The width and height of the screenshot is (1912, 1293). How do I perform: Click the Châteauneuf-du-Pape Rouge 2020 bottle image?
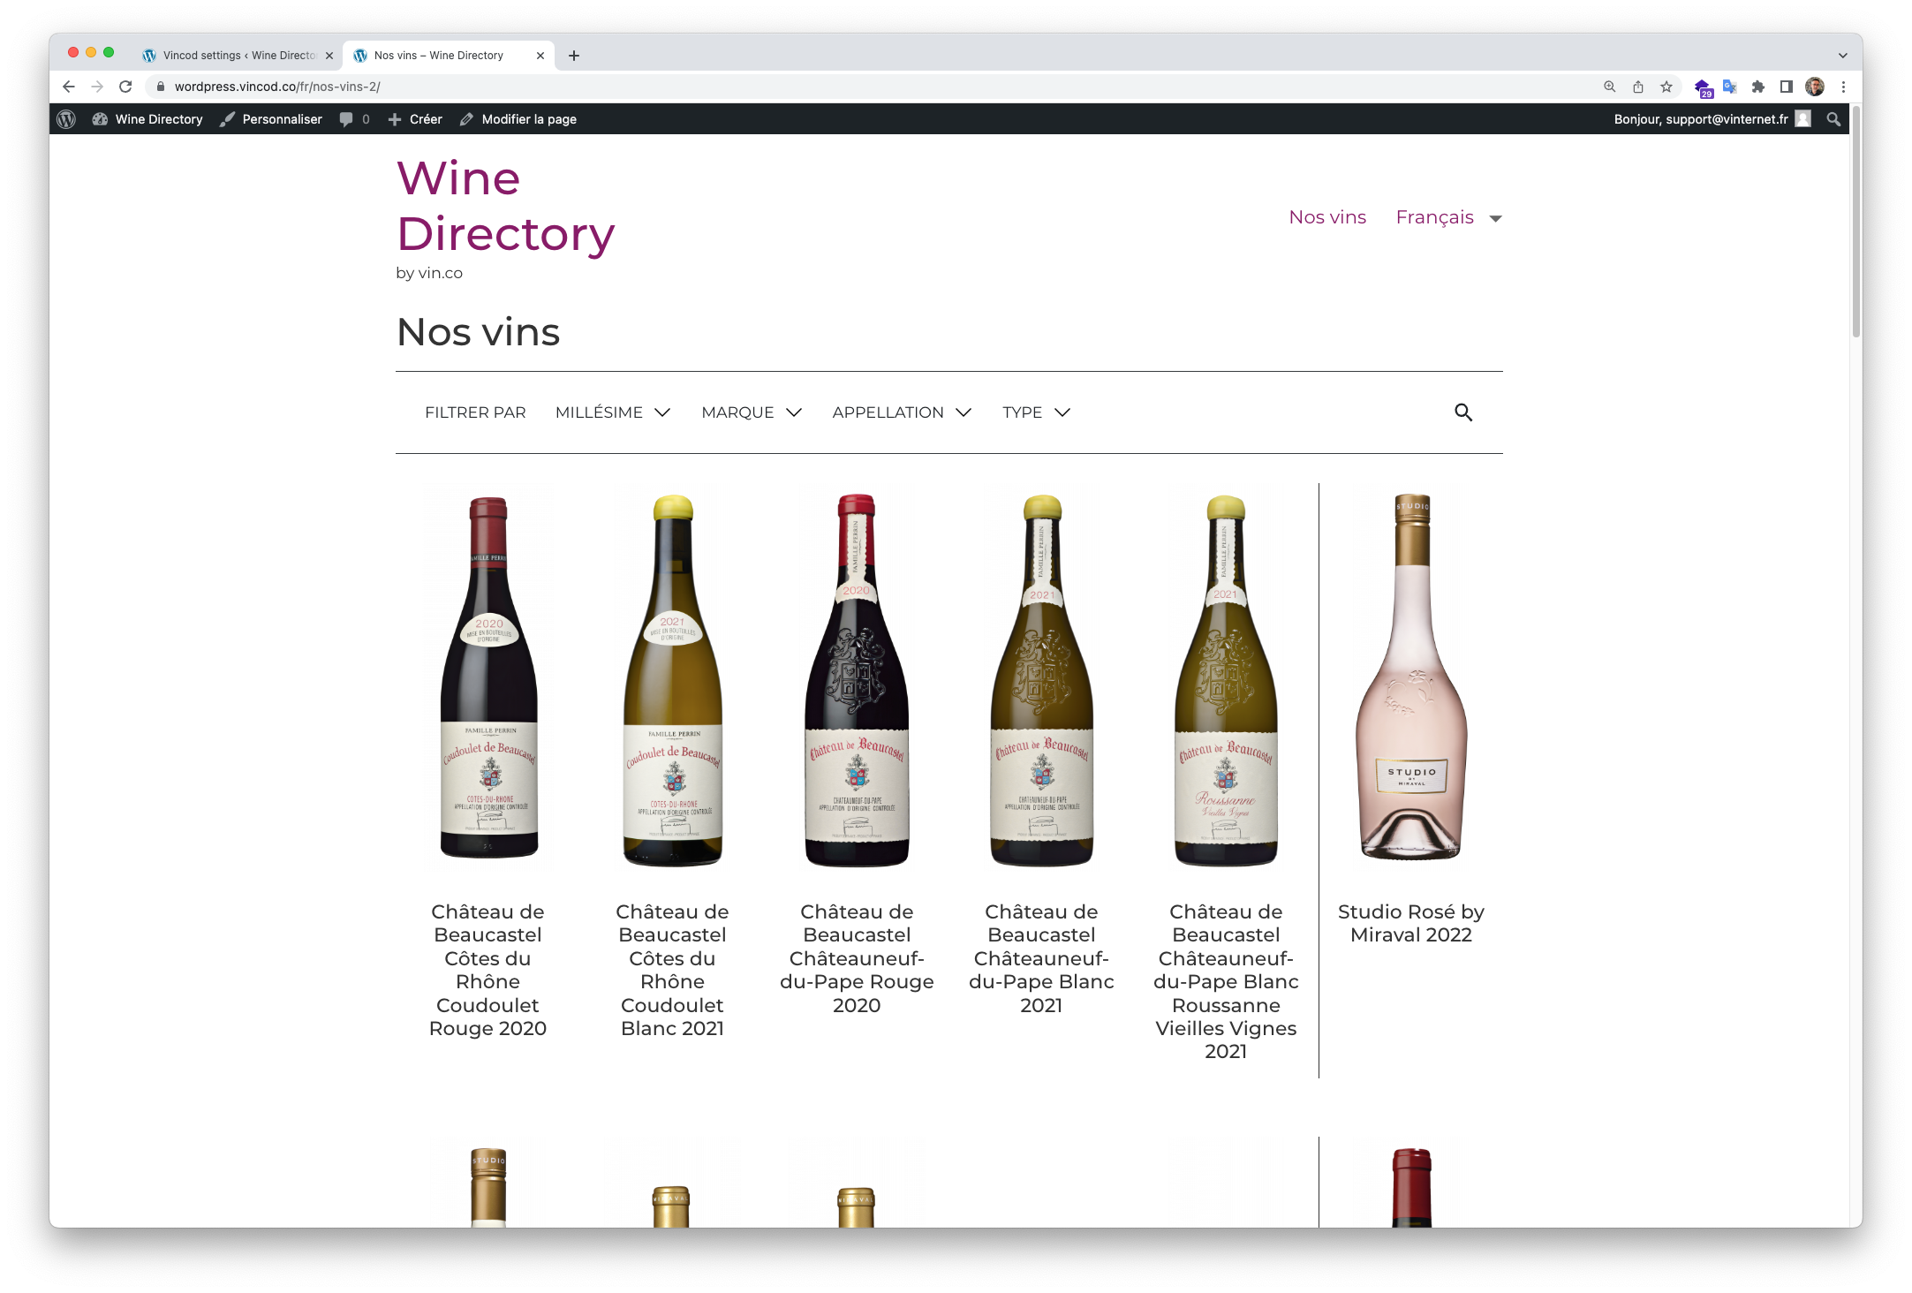857,680
